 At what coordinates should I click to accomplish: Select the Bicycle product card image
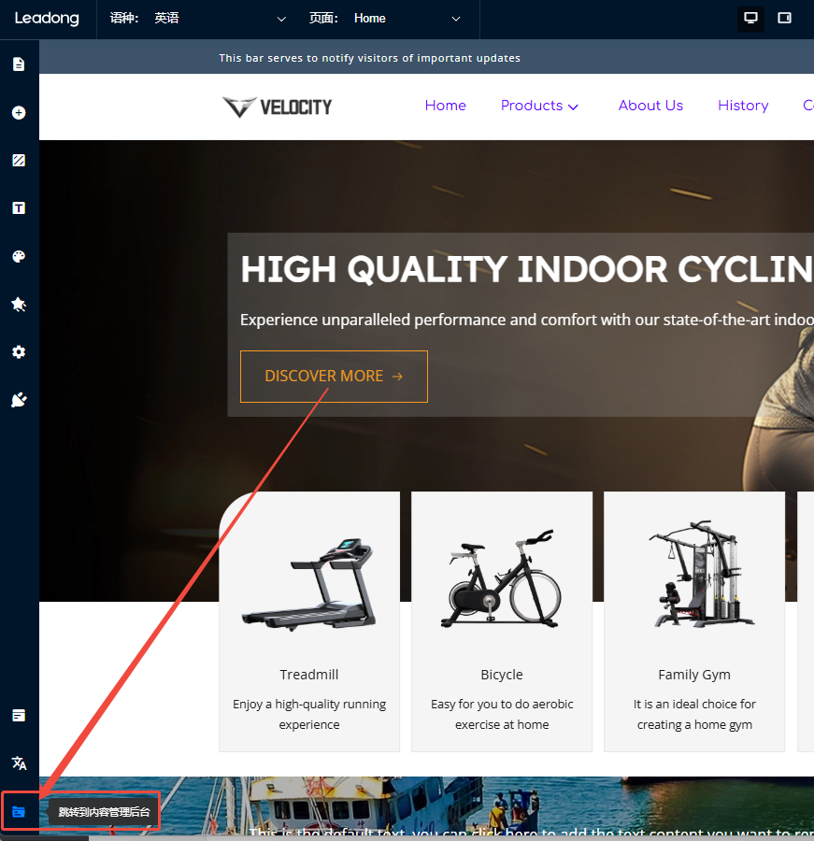tap(502, 578)
